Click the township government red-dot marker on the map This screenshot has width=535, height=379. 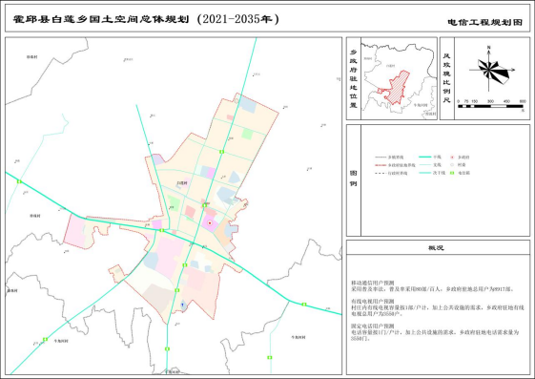pyautogui.click(x=210, y=223)
